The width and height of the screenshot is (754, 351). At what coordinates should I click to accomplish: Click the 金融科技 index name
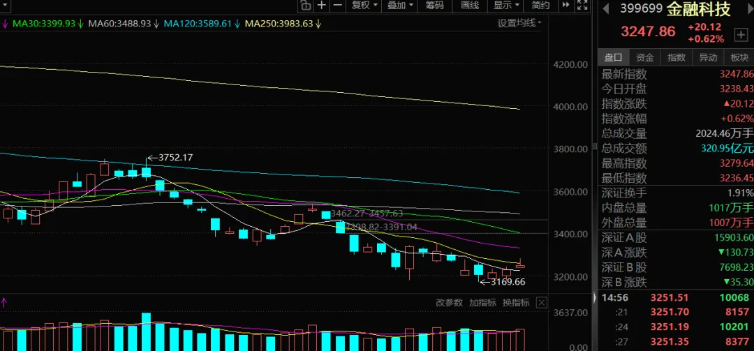698,8
